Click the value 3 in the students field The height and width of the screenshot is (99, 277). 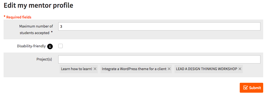61,27
